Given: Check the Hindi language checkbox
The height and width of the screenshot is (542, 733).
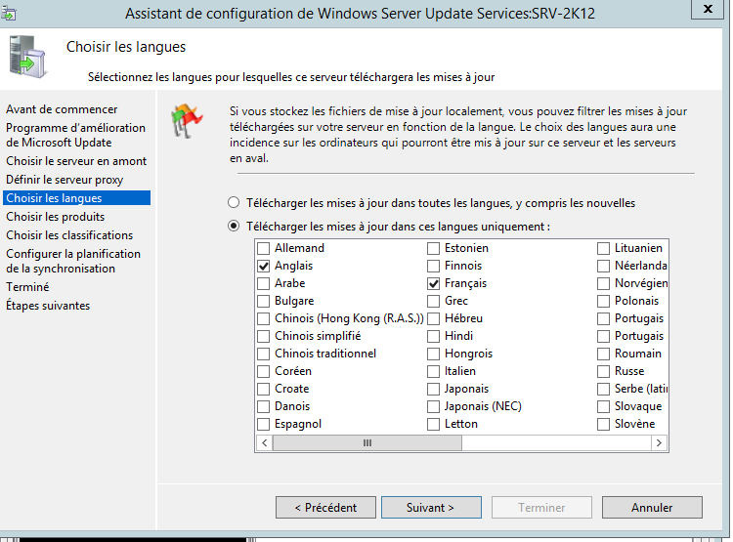Looking at the screenshot, I should (433, 336).
